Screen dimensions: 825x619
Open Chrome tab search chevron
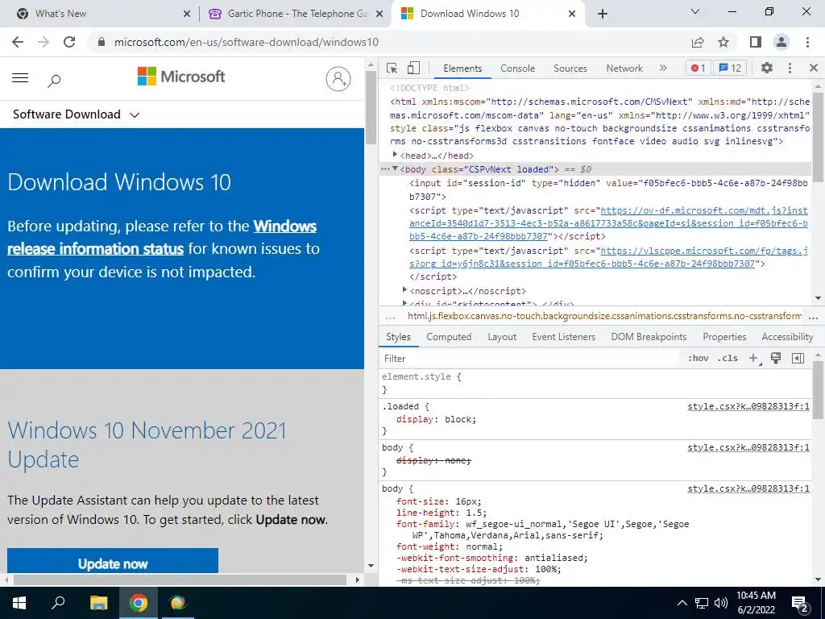[x=695, y=11]
